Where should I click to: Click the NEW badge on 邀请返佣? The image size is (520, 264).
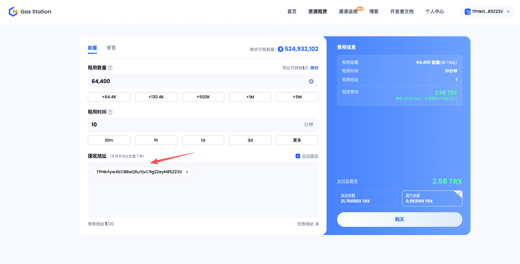coord(360,9)
